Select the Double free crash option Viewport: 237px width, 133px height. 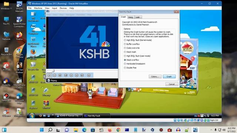(130, 68)
